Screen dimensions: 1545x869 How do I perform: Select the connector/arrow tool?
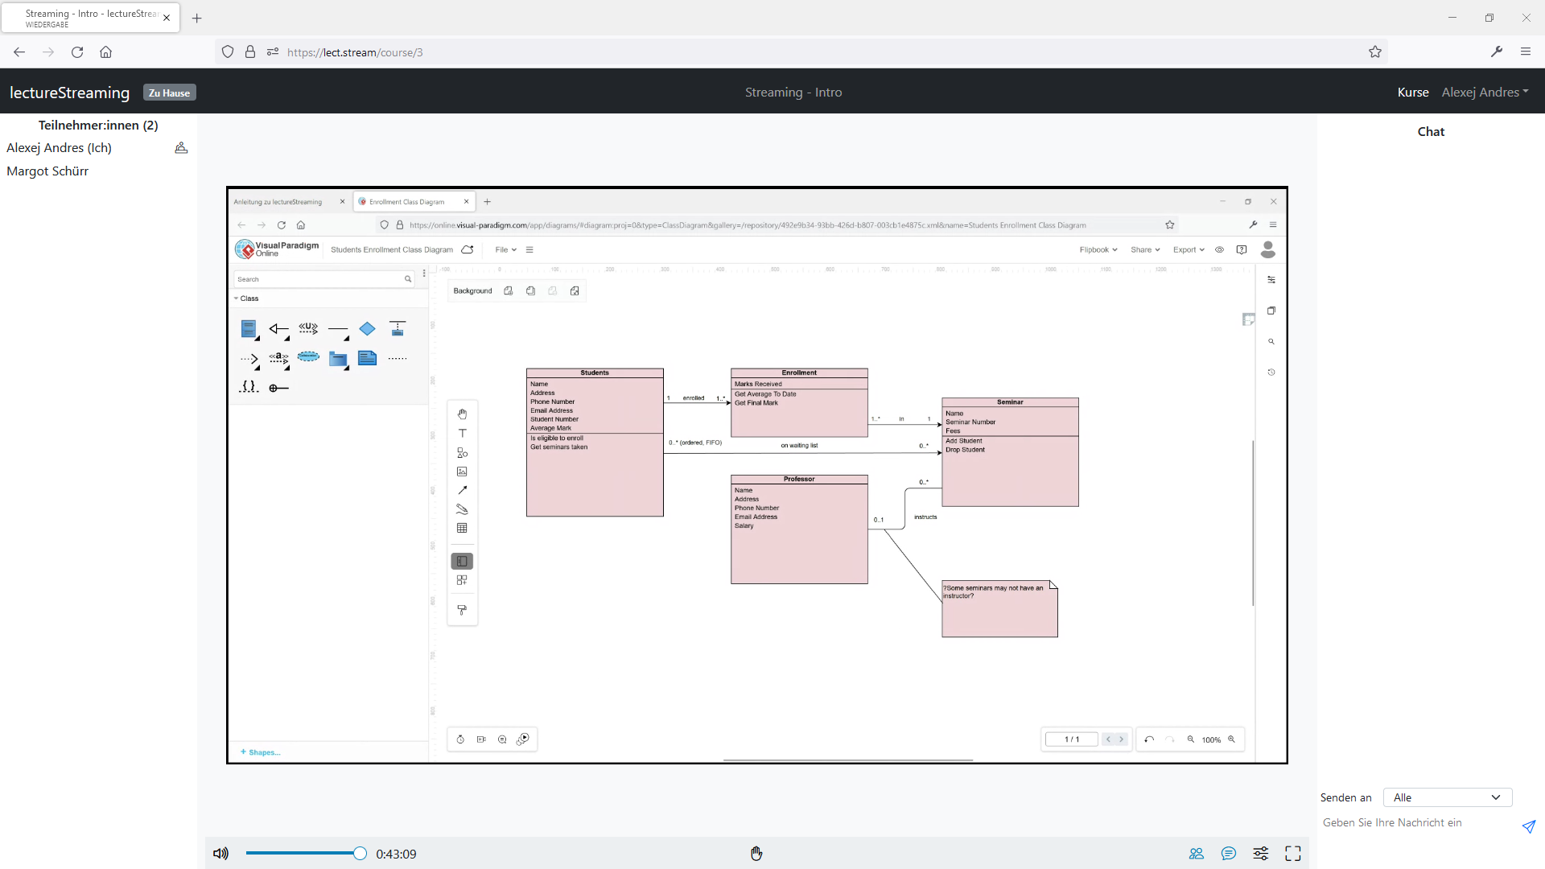(462, 490)
